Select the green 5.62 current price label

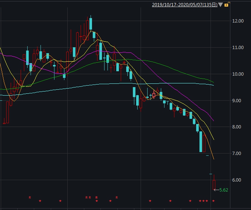click(x=224, y=190)
